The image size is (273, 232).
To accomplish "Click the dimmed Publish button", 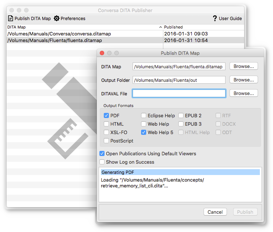I will 245,212.
